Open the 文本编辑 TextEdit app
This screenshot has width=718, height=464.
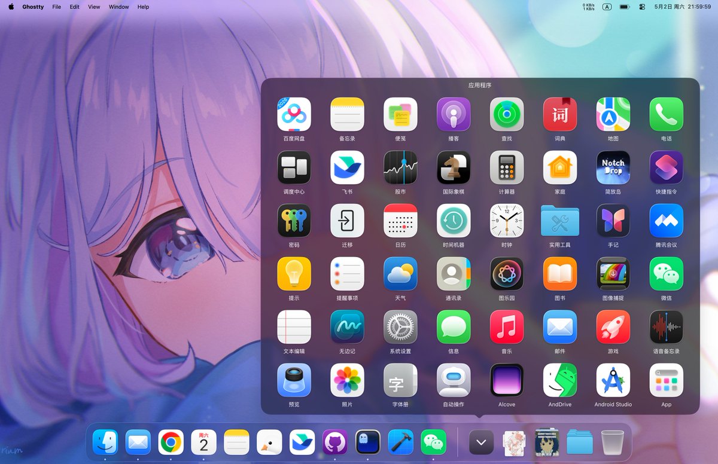(x=294, y=327)
